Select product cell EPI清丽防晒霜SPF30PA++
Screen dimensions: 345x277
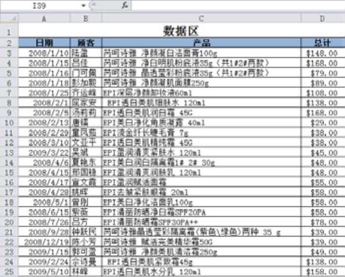click(x=201, y=222)
